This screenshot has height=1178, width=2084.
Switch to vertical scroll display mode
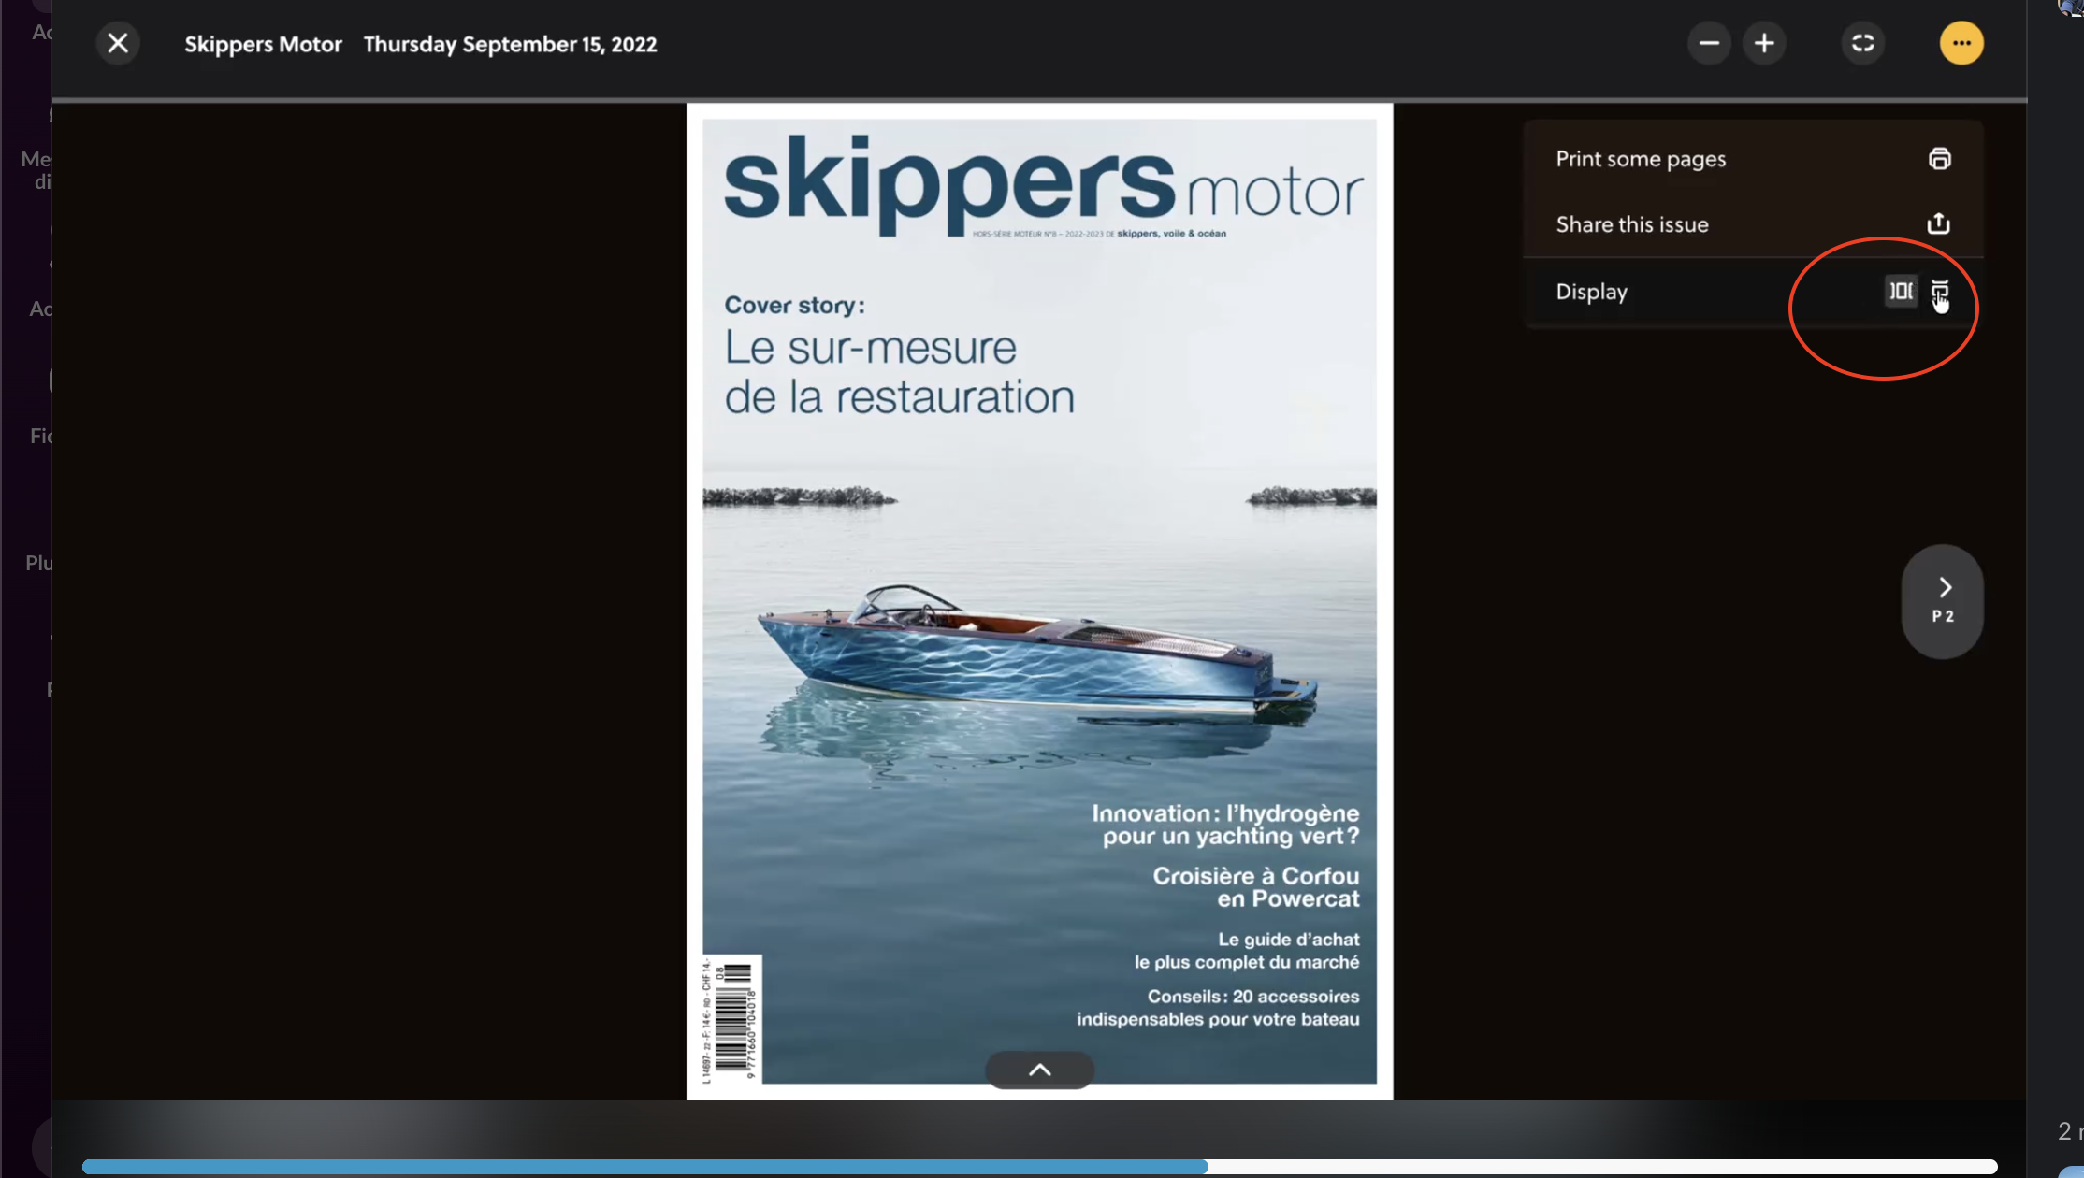pos(1940,292)
